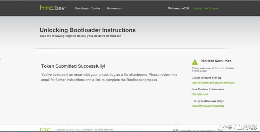Open the java.com link
Viewport: 260px width, 132px height.
200,94
